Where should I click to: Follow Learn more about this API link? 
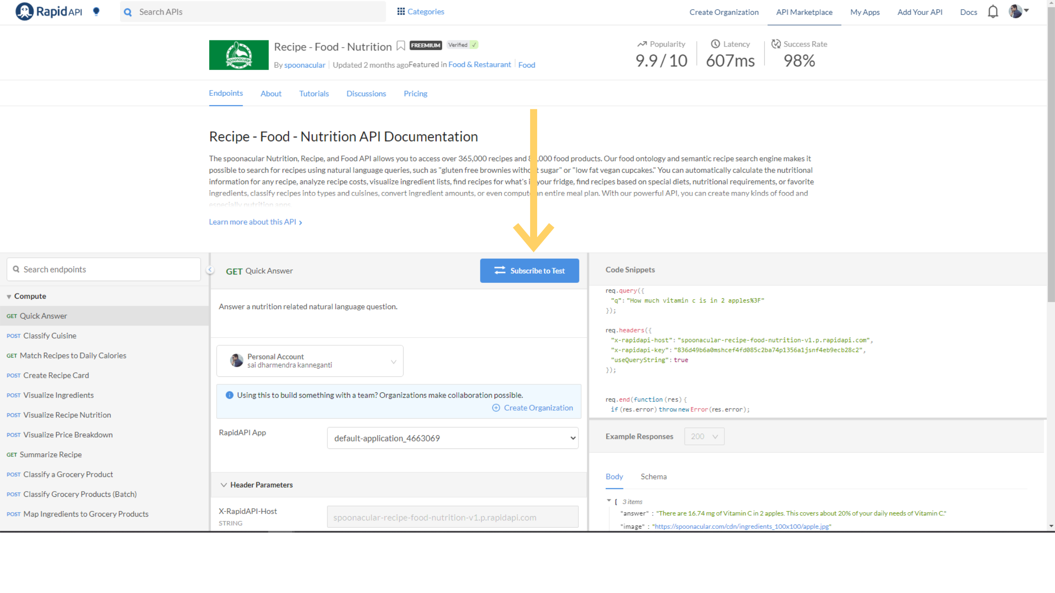tap(255, 222)
